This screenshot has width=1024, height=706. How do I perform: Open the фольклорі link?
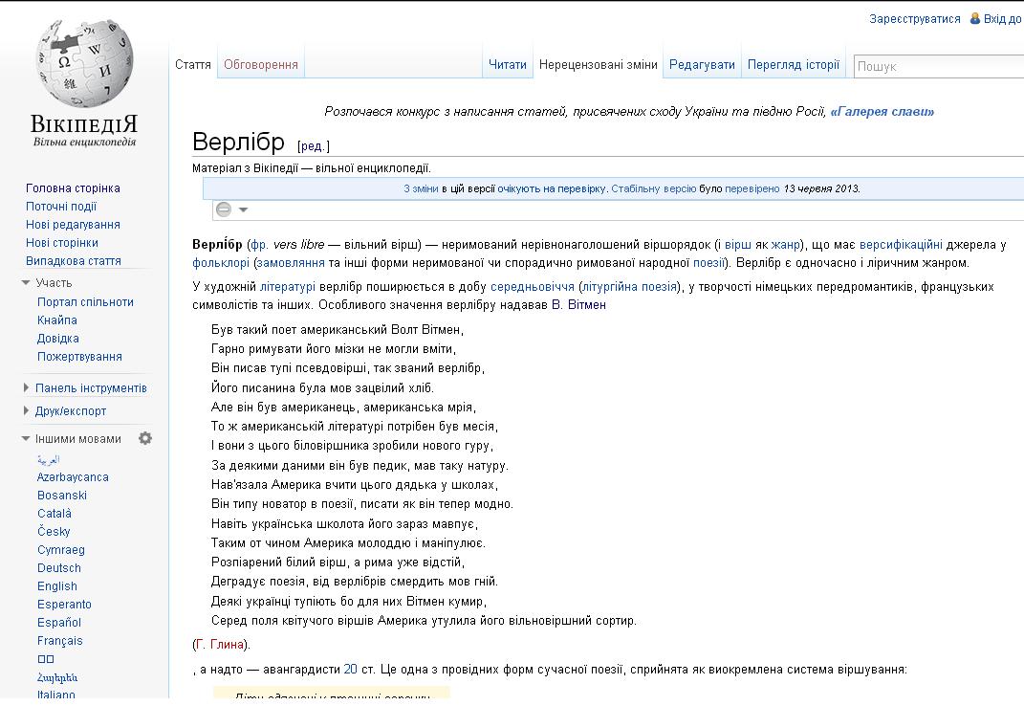coord(221,263)
